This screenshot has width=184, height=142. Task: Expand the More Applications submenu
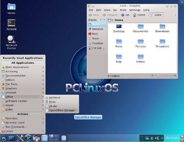(23, 67)
